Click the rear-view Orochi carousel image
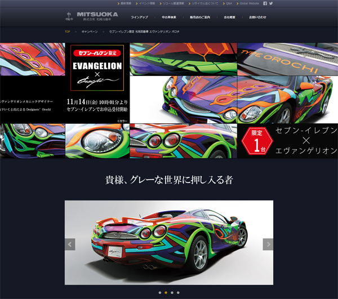 tap(169, 243)
